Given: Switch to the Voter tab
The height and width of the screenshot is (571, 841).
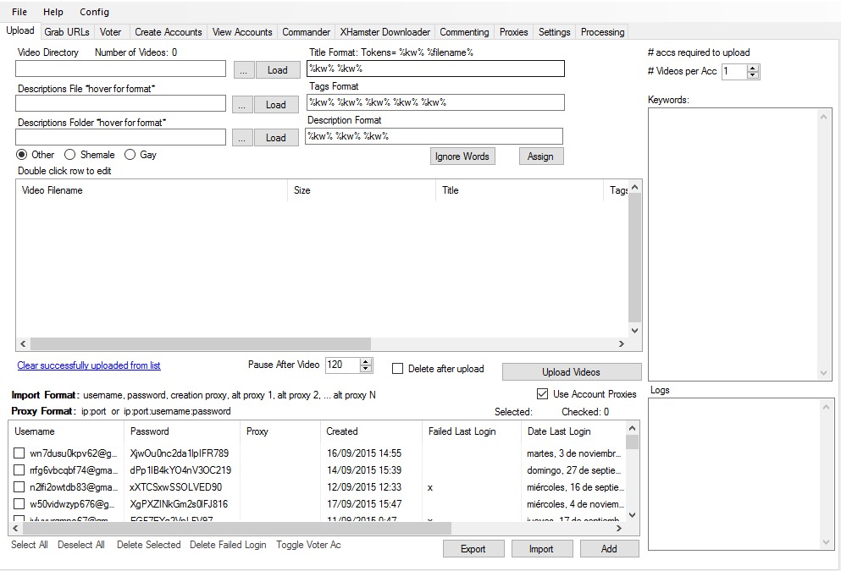Looking at the screenshot, I should (x=110, y=32).
